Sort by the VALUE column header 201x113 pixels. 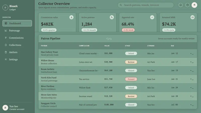pyautogui.click(x=107, y=46)
